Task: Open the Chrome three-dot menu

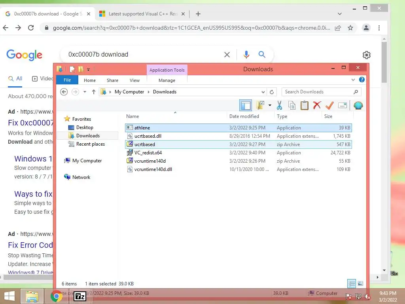Action: pyautogui.click(x=379, y=28)
